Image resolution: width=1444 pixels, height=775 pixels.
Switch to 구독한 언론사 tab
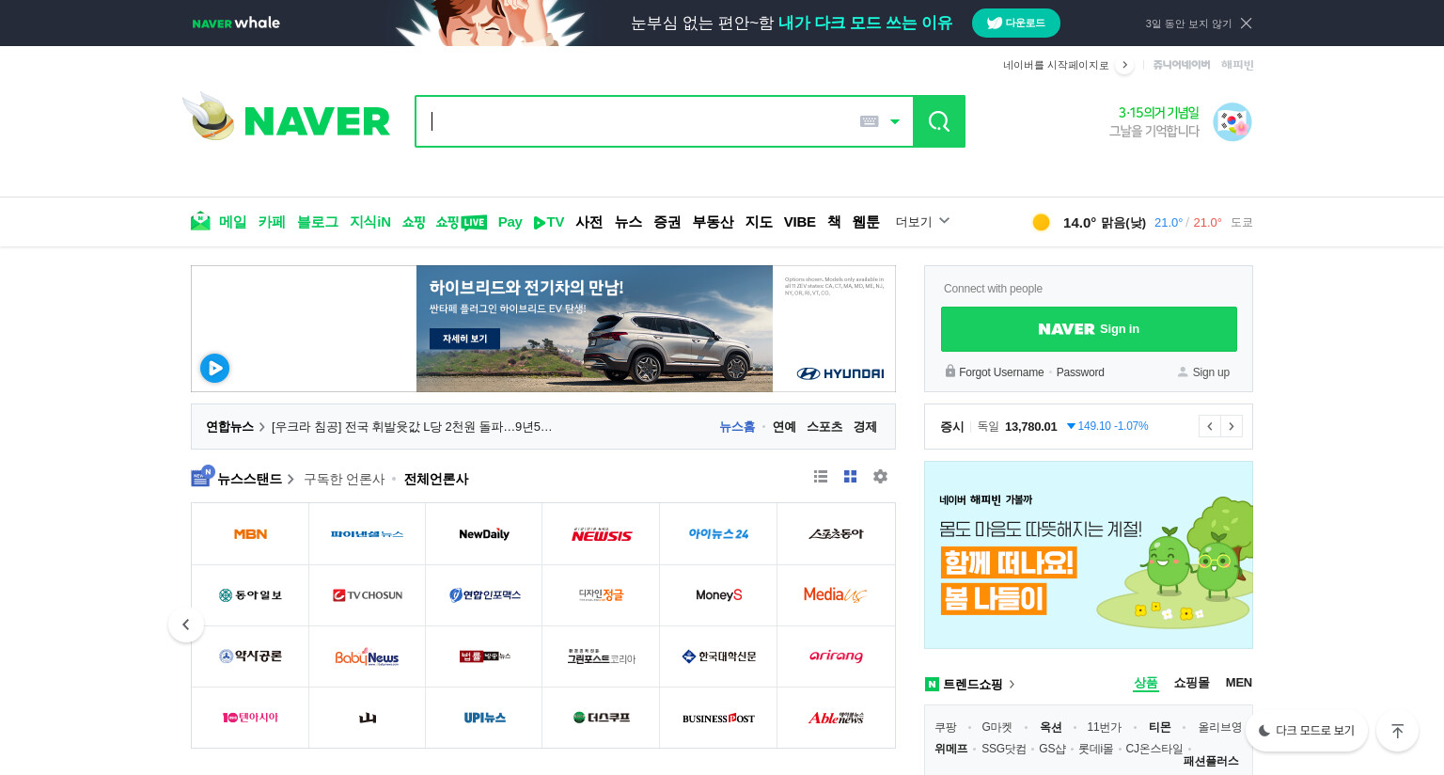click(x=344, y=479)
